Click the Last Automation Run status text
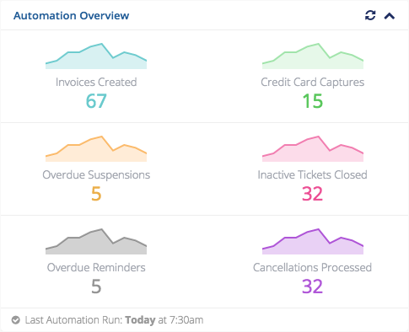 point(114,320)
